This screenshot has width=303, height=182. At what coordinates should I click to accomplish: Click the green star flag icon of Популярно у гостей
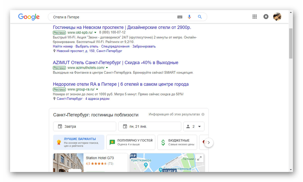pyautogui.click(x=112, y=142)
